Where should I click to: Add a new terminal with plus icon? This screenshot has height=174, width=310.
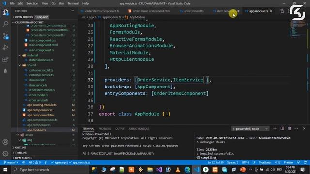[275, 128]
